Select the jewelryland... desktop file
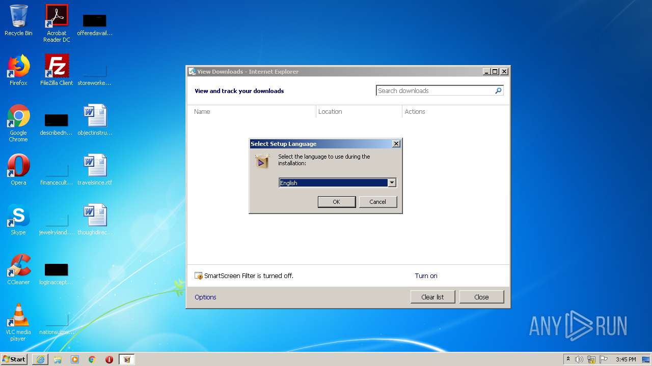The height and width of the screenshot is (366, 652). coord(57,223)
